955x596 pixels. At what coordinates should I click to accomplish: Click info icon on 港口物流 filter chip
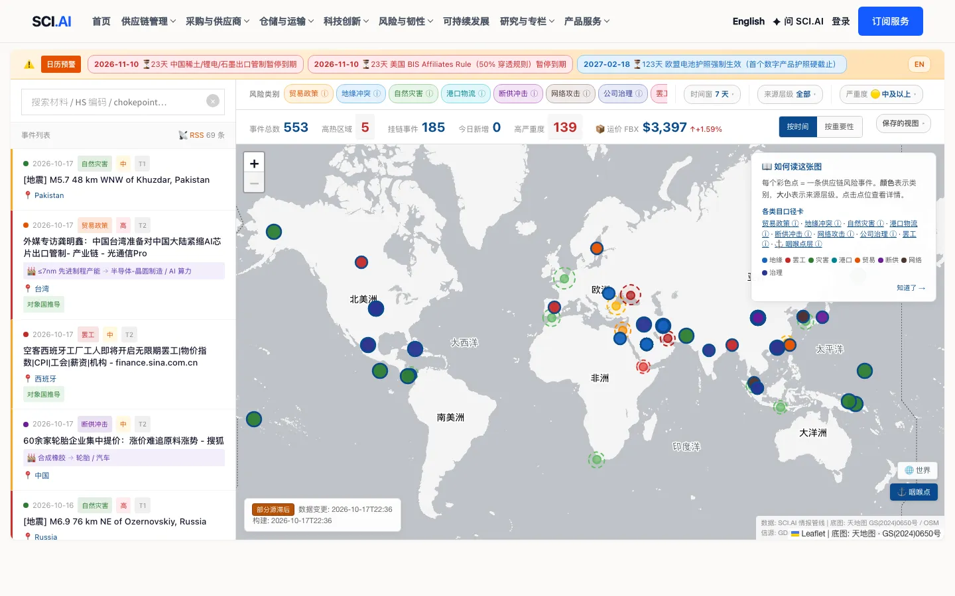click(x=482, y=94)
